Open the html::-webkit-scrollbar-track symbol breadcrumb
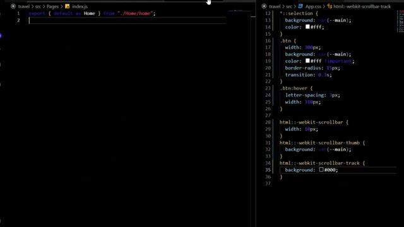 coord(362,6)
